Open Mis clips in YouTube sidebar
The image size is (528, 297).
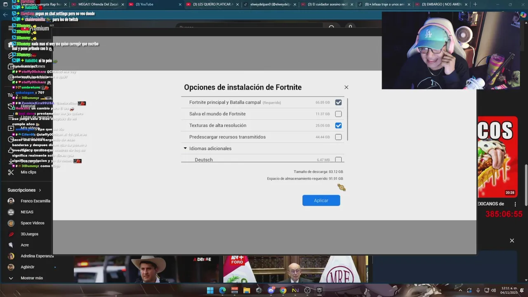click(28, 172)
